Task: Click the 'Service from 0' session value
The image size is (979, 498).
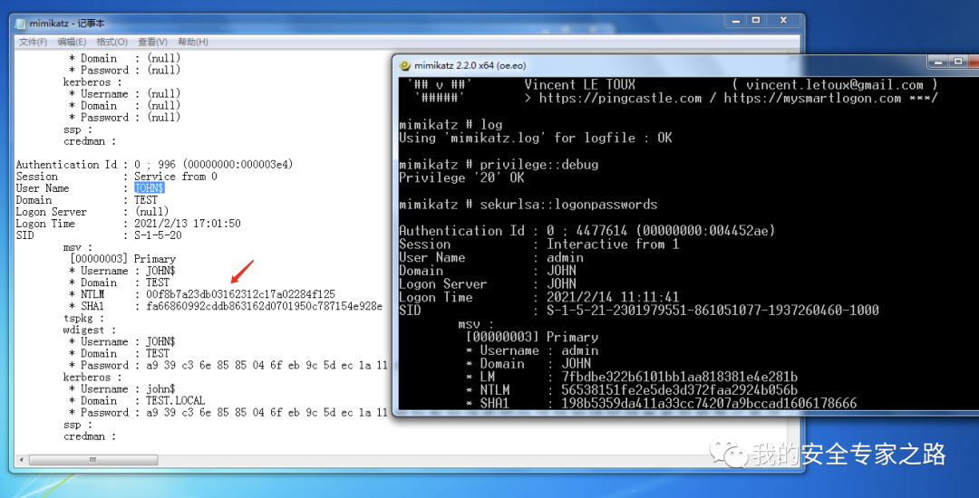Action: [x=176, y=177]
